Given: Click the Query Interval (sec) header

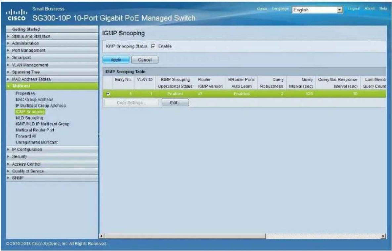Looking at the screenshot, I should (x=301, y=83).
